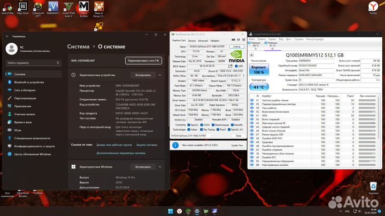Viewport: 385px width, 216px height.
Task: Open Yandex Browser from the taskbar
Action: (x=180, y=211)
